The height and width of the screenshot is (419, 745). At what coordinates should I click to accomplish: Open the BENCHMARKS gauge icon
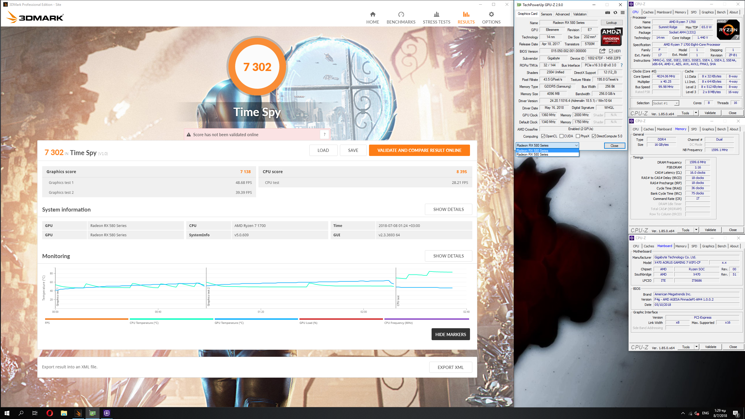[x=401, y=14]
